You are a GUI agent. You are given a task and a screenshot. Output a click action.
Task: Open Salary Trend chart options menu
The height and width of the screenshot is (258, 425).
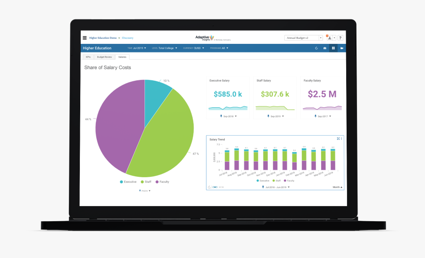[x=341, y=138]
